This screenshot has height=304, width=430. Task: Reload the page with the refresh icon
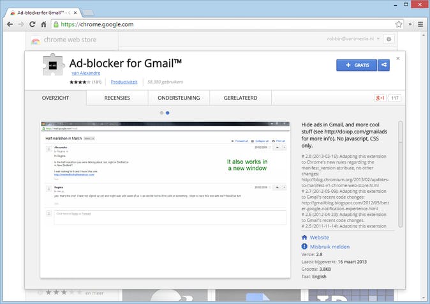coord(33,24)
